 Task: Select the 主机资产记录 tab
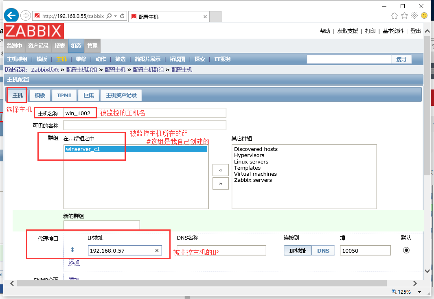(121, 96)
